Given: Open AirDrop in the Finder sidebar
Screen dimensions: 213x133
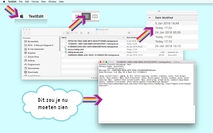Looking at the screenshot, I should coord(31,61).
